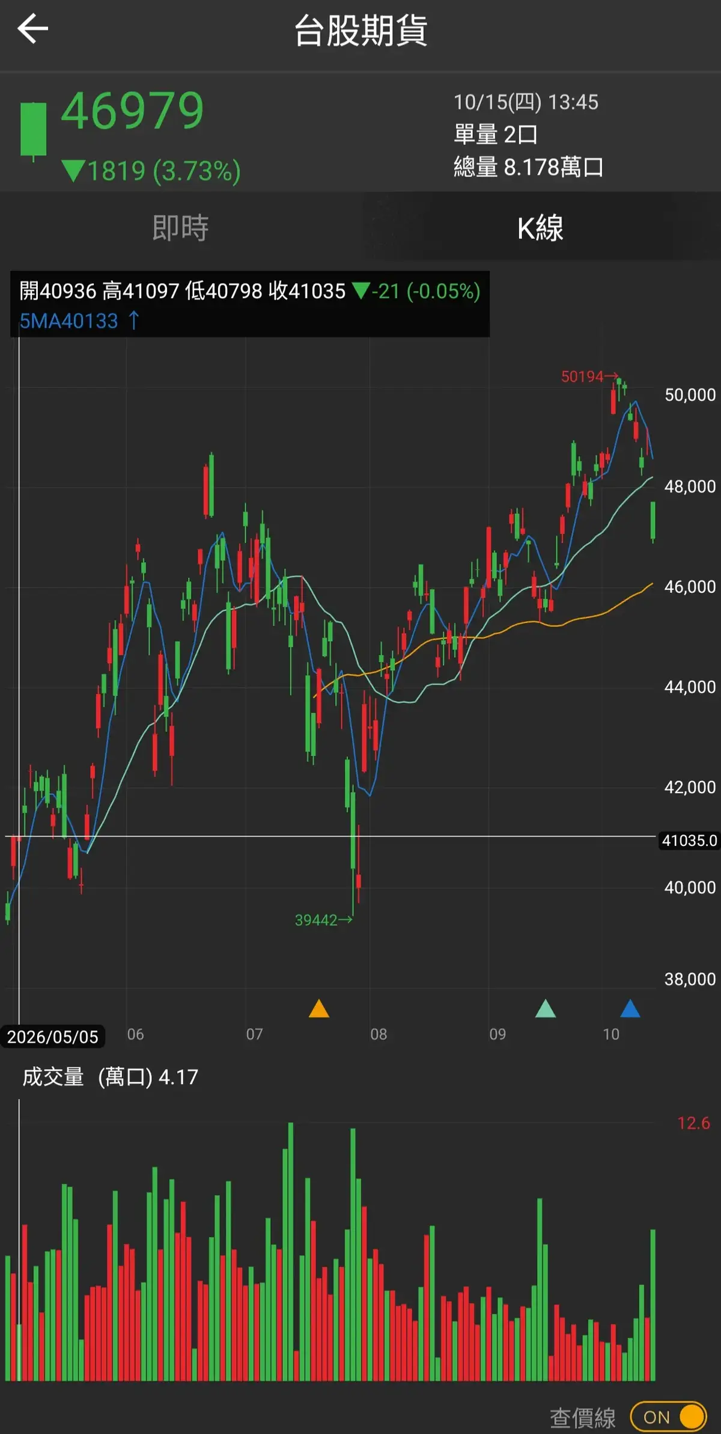The image size is (721, 1434).
Task: Select the blue triangle marker below chart
Action: point(630,1008)
